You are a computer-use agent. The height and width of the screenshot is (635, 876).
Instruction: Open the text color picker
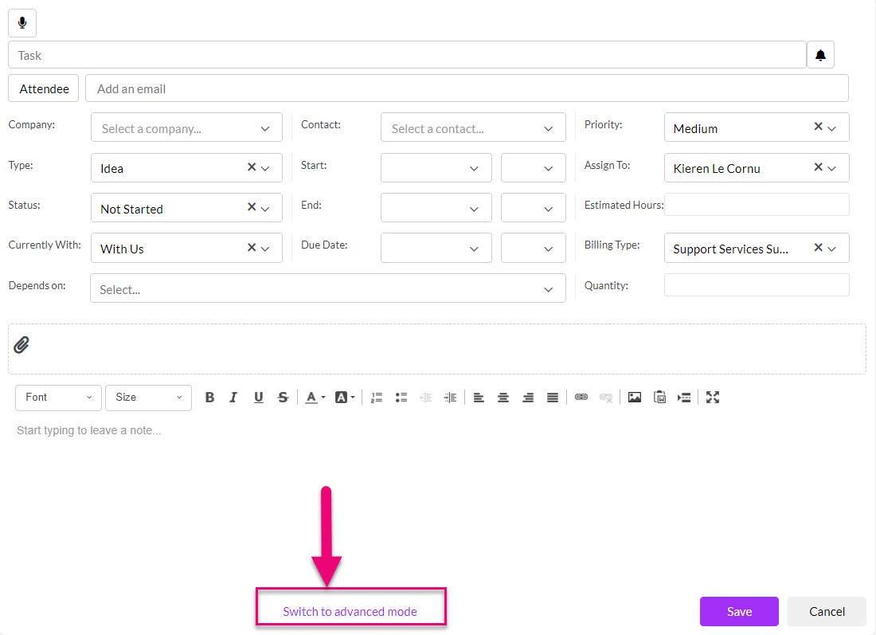click(315, 398)
